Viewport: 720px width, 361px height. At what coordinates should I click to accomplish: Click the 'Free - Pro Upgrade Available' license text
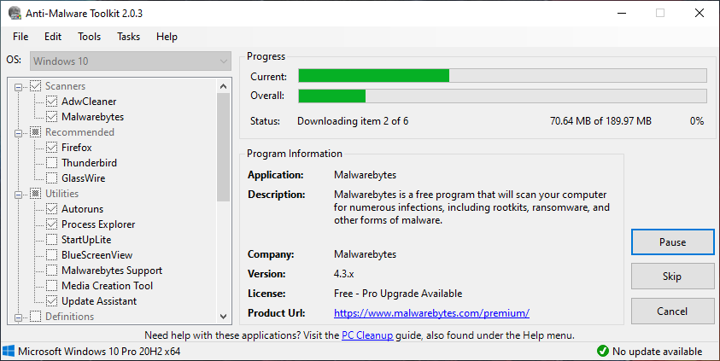398,294
